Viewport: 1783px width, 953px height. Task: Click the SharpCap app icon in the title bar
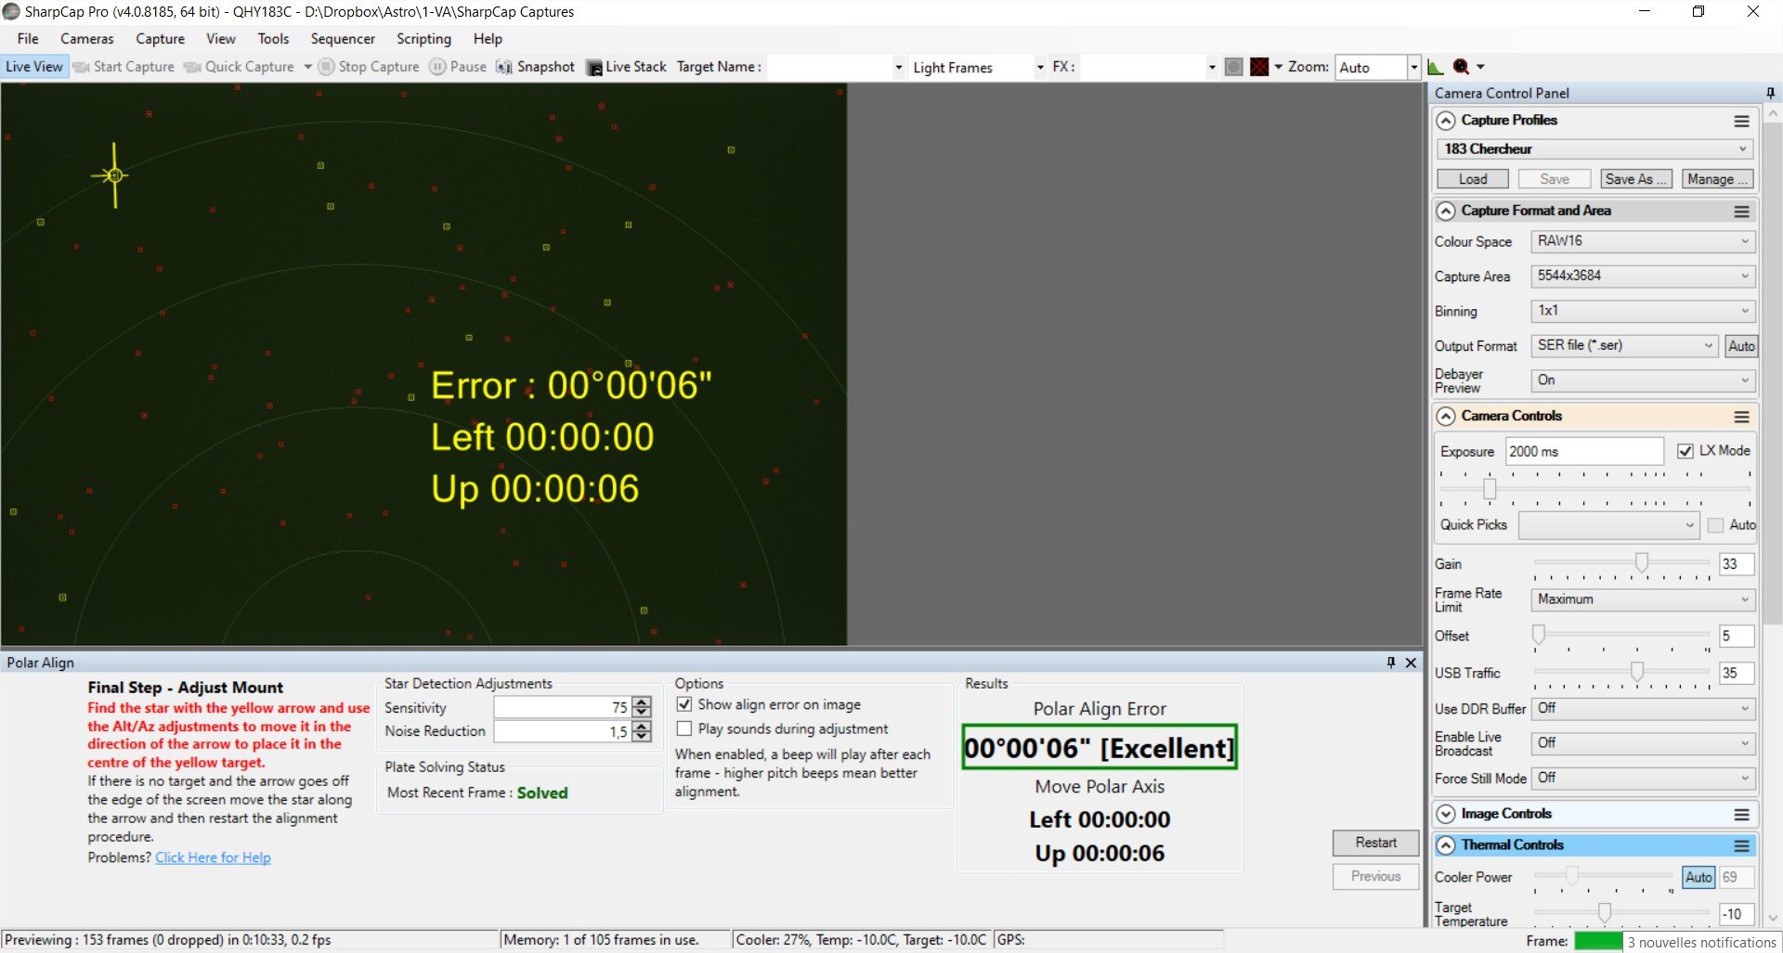pyautogui.click(x=11, y=11)
